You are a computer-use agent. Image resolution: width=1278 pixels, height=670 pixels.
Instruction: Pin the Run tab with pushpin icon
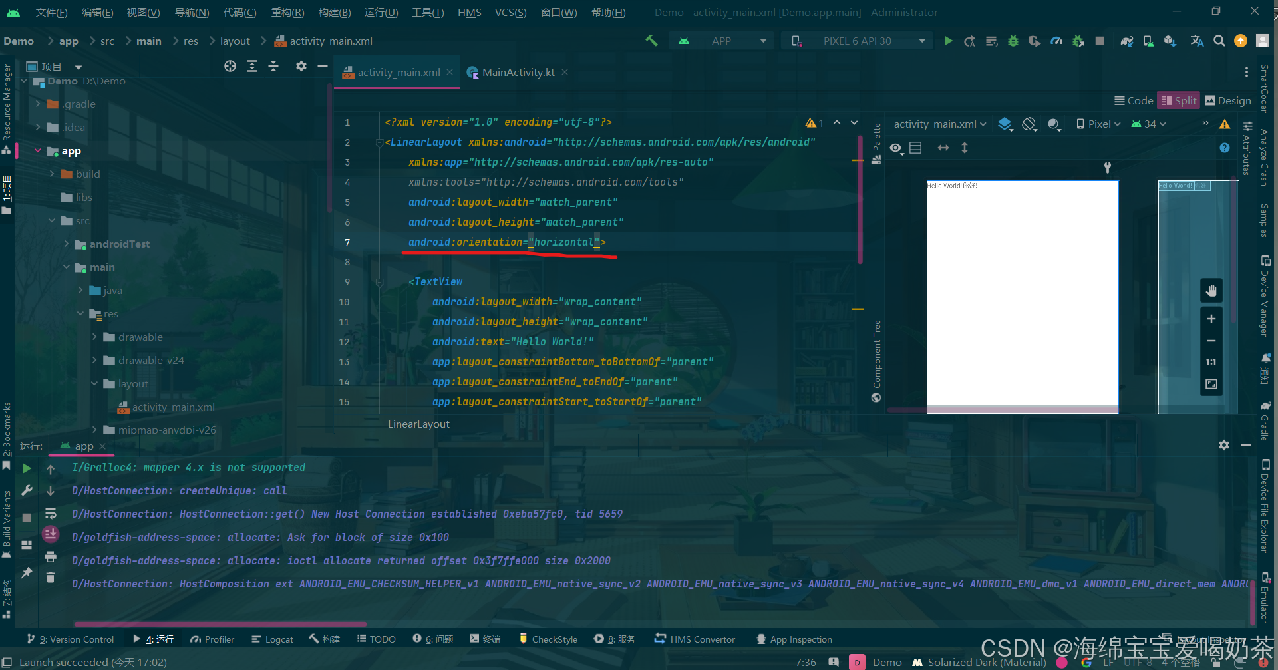point(27,572)
